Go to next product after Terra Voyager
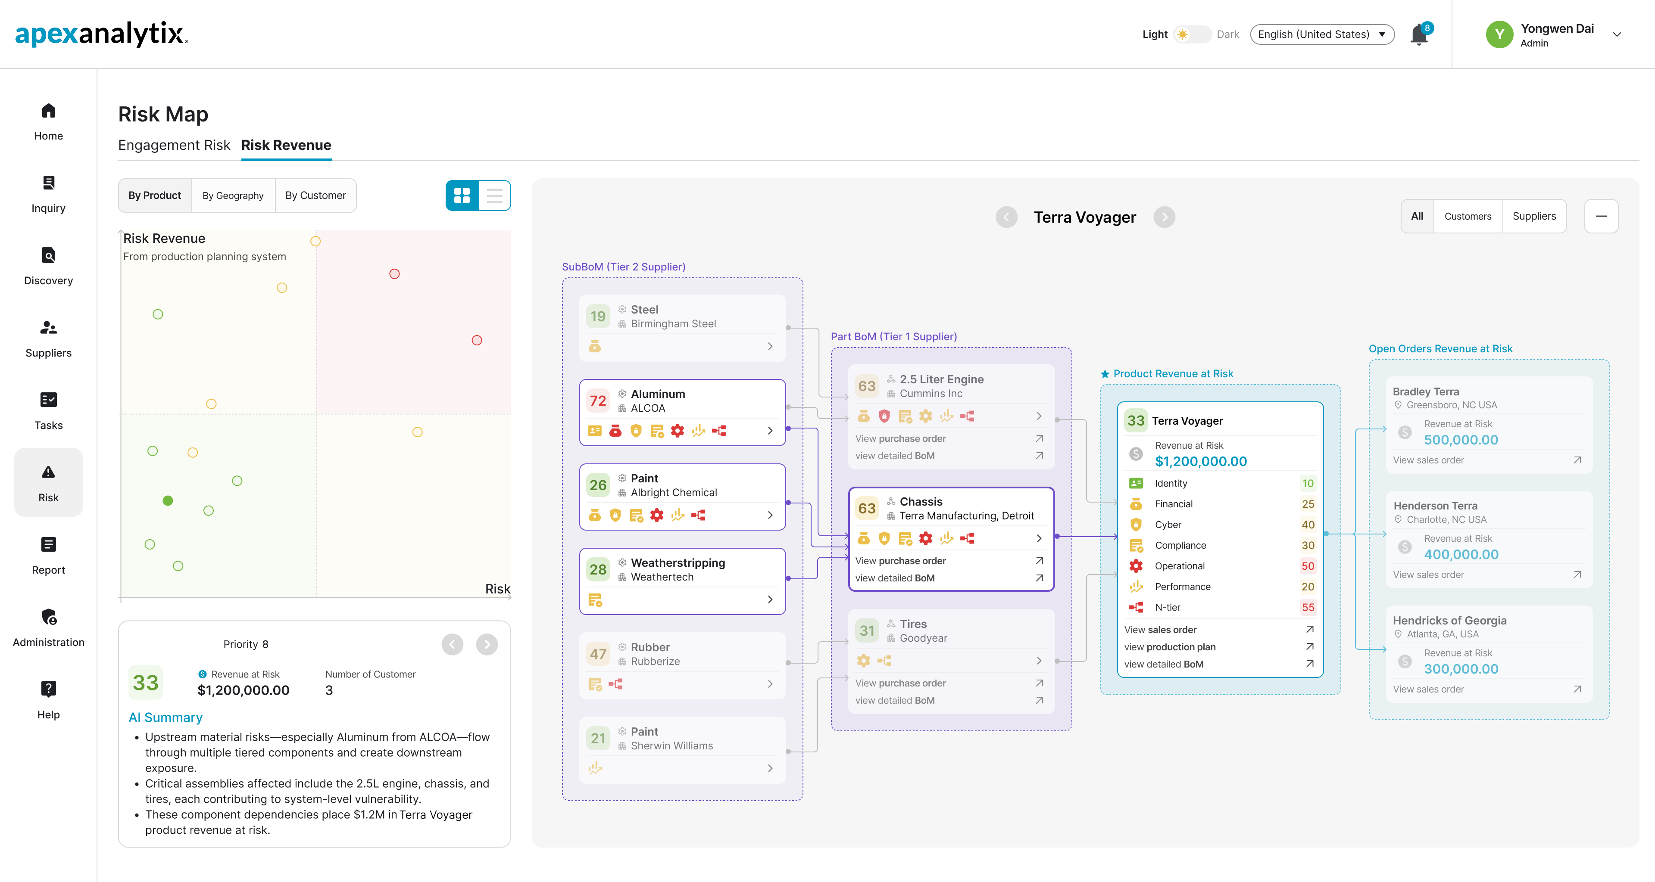Image resolution: width=1655 pixels, height=882 pixels. coord(1164,217)
